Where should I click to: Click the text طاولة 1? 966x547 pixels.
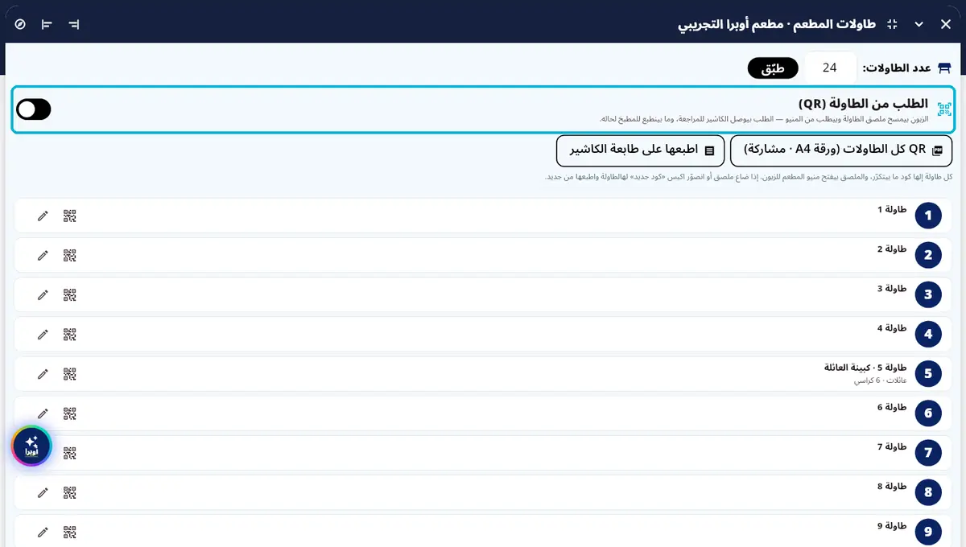pyautogui.click(x=892, y=209)
